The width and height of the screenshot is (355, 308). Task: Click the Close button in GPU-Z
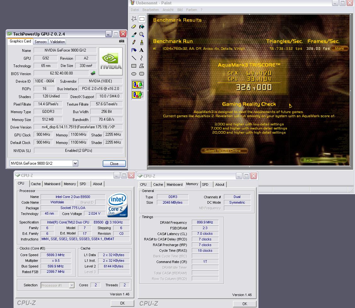point(114,163)
